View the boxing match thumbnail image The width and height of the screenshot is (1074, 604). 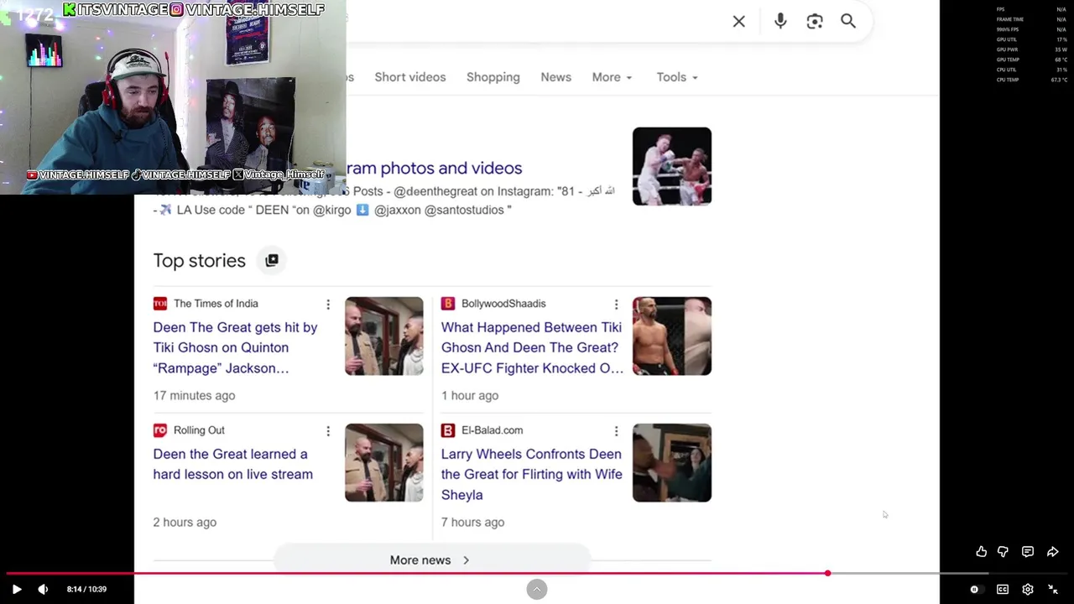pos(671,166)
